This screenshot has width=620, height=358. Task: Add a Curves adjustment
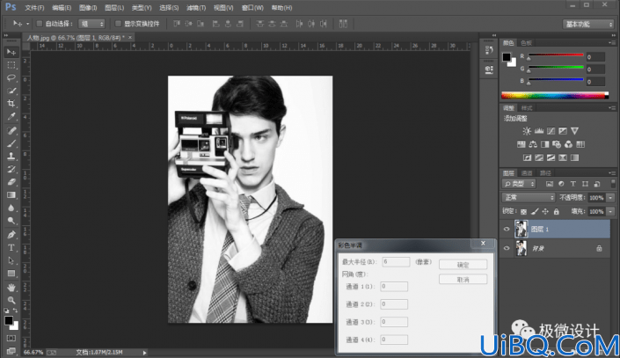click(x=551, y=131)
